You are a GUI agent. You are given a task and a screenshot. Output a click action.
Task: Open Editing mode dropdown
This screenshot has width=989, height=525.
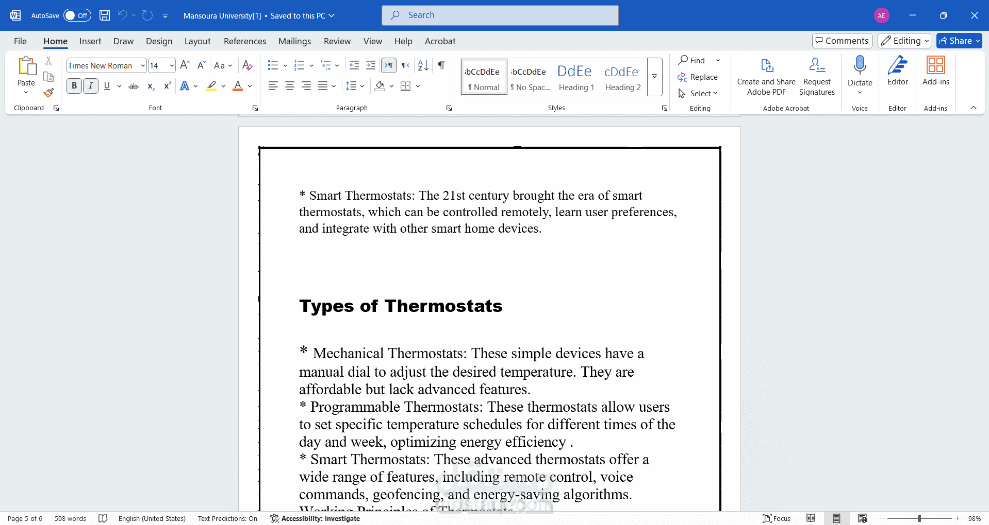pyautogui.click(x=904, y=41)
